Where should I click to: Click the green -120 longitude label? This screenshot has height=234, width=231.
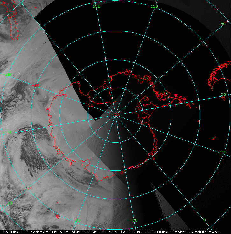coord(8,132)
